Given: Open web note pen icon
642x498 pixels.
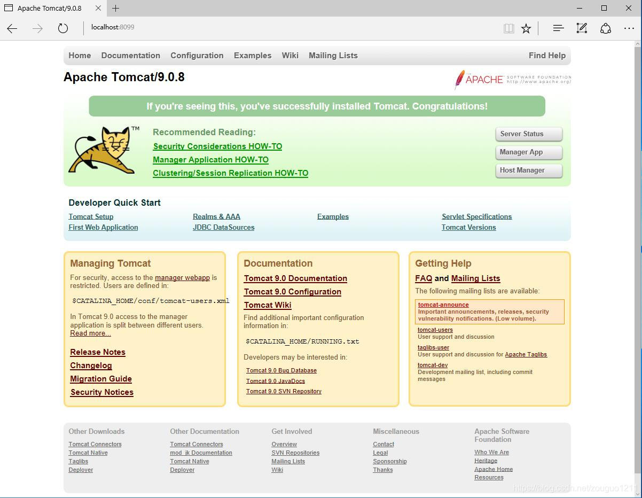Looking at the screenshot, I should [582, 28].
